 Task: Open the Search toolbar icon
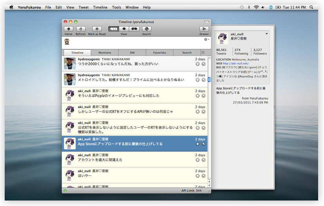pyautogui.click(x=147, y=29)
